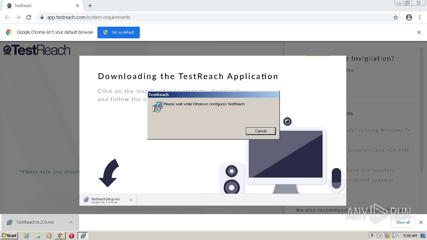
Task: Click the Windows Start button
Action: (x=9, y=236)
